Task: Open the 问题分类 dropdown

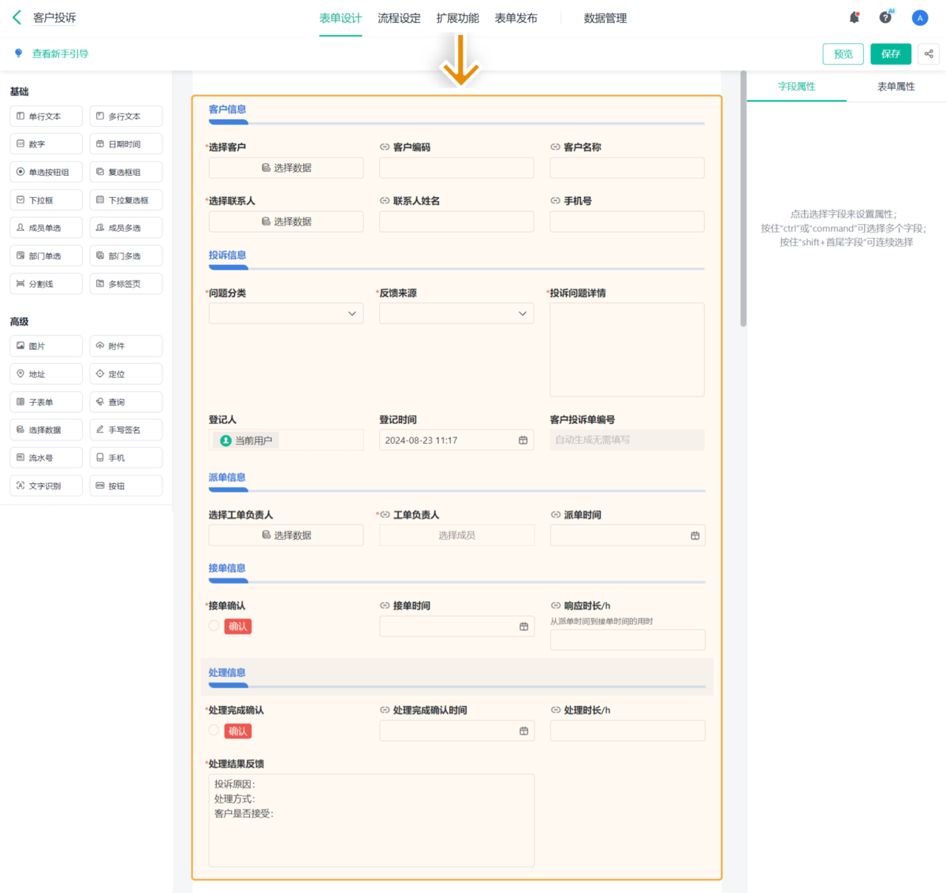Action: click(286, 314)
